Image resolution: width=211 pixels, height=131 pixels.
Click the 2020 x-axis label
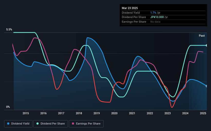point(114,113)
